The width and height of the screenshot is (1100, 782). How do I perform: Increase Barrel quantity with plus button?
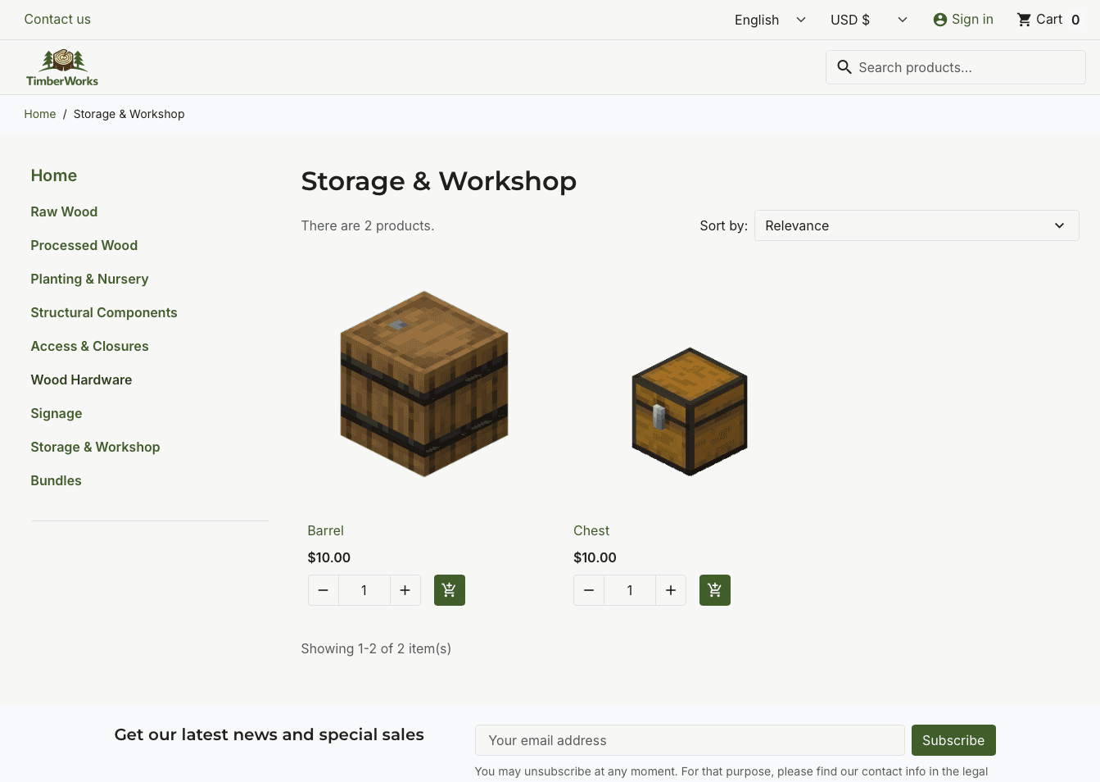point(405,590)
